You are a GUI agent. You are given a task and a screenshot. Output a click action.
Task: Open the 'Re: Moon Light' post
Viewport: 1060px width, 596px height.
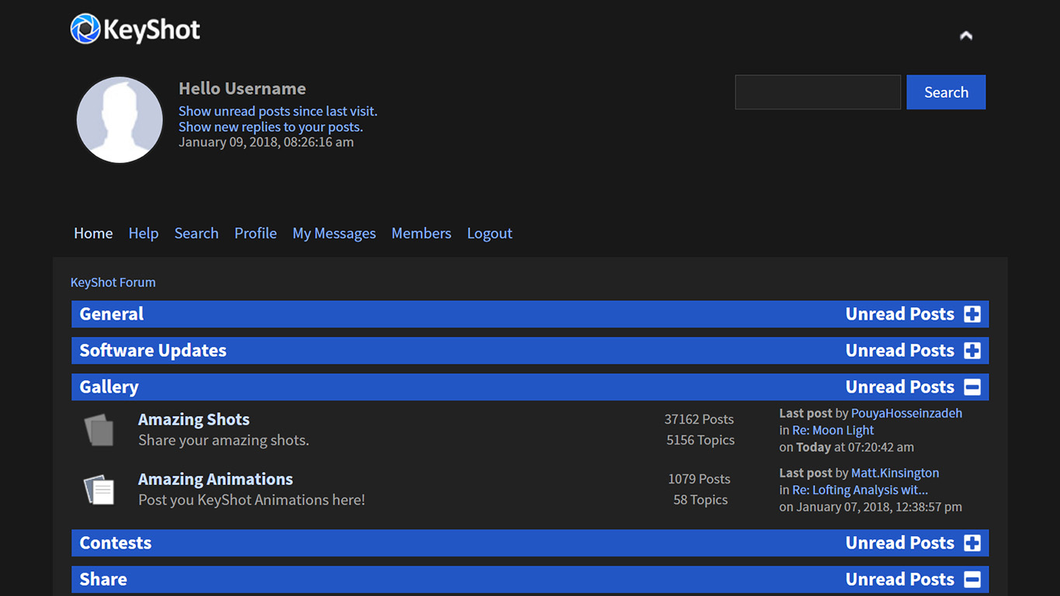(x=833, y=431)
